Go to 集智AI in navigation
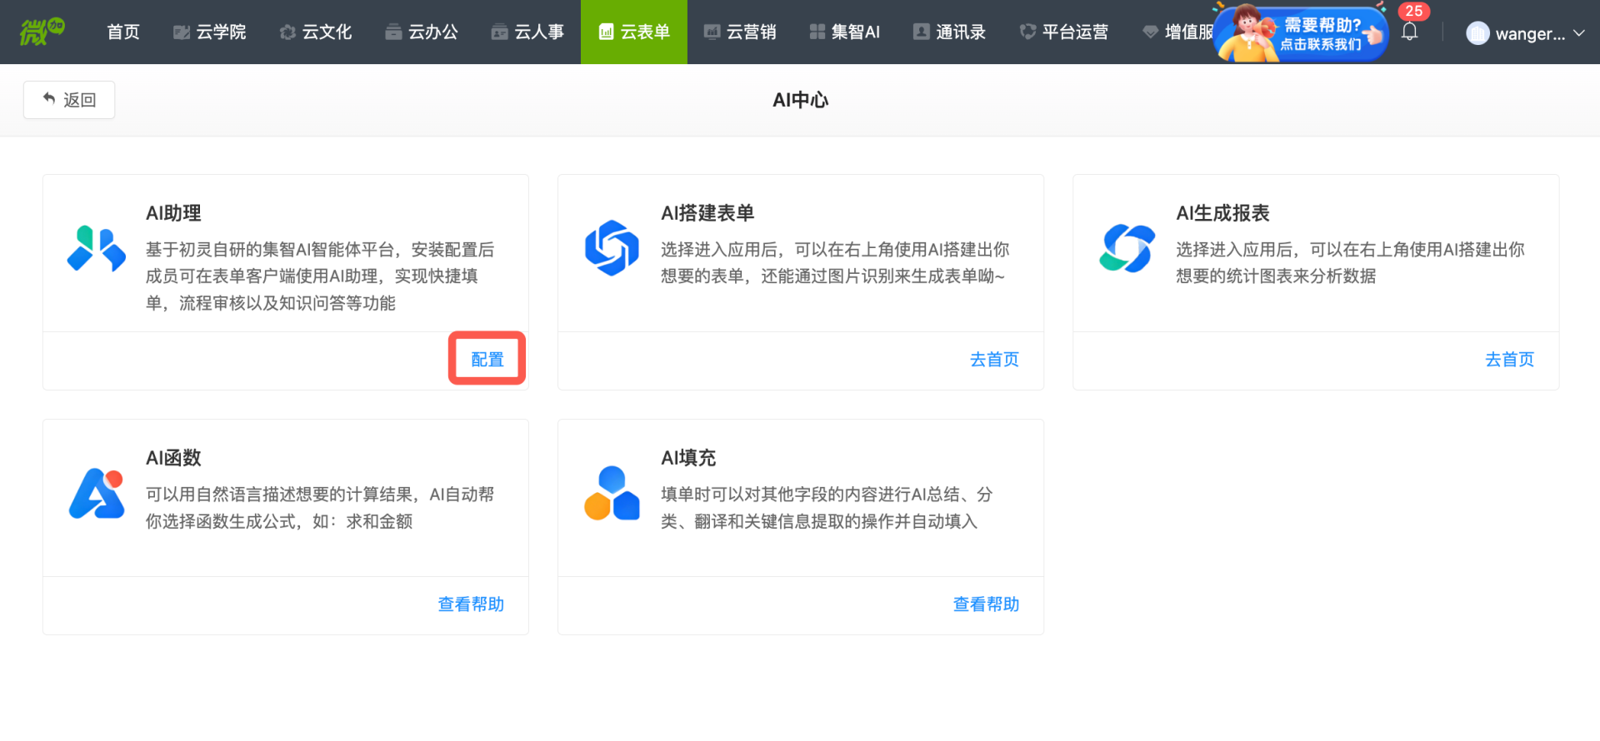 point(845,32)
